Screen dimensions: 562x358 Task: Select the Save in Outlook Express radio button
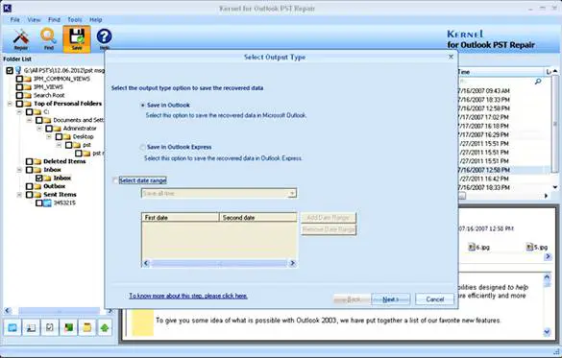click(142, 147)
